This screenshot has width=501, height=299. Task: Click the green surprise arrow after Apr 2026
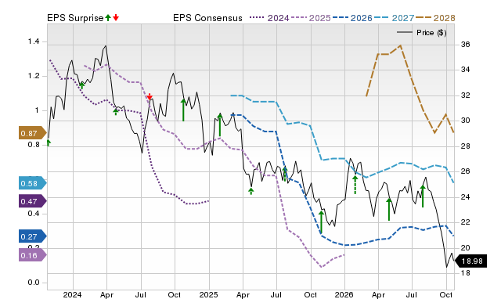(389, 209)
